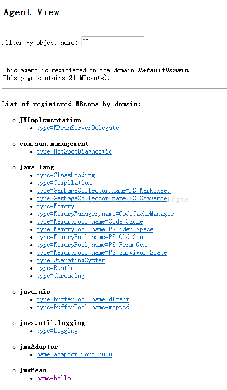This screenshot has width=227, height=390.
Task: Open the type=Memory MBean link
Action: 55,206
